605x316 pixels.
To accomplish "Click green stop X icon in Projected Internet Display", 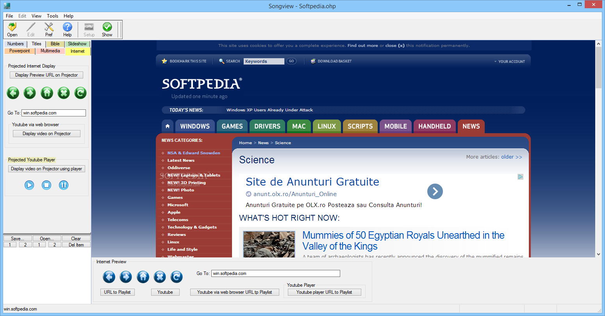I will coord(64,93).
